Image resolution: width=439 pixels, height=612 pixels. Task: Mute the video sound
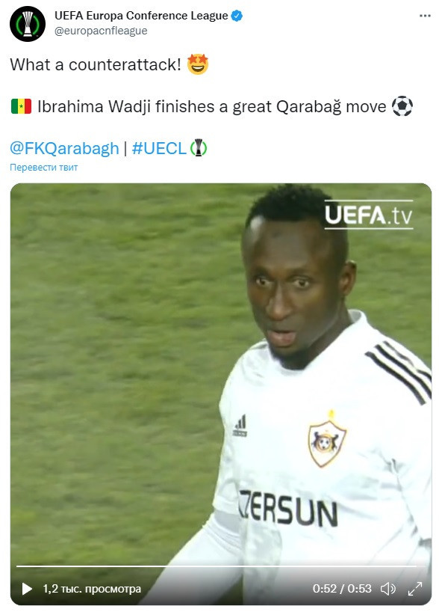[388, 589]
